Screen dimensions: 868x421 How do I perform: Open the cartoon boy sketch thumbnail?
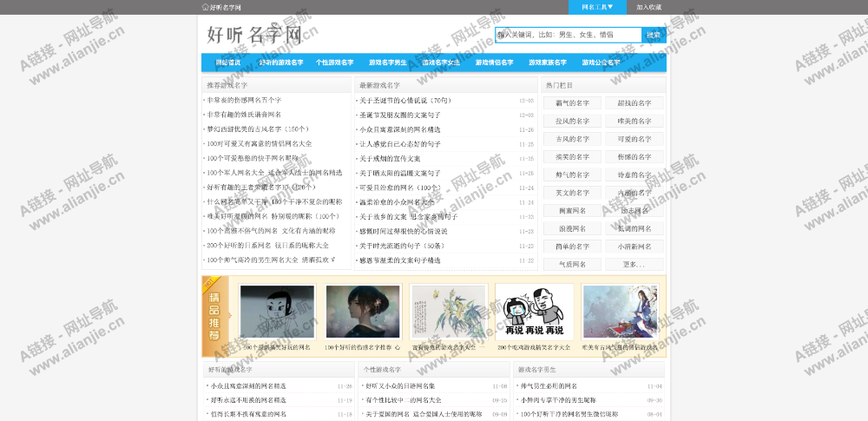point(277,312)
